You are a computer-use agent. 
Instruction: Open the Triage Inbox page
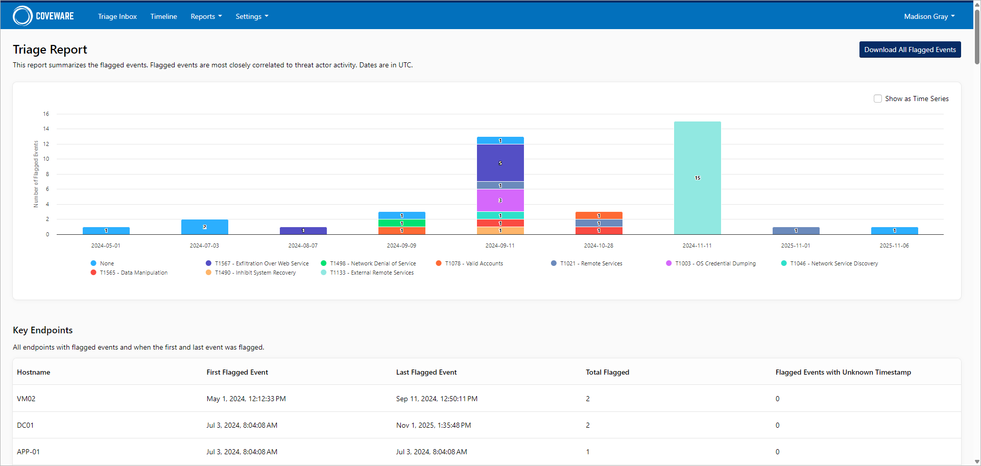coord(117,16)
